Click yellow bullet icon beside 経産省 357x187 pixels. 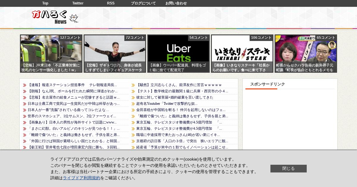click(133, 148)
